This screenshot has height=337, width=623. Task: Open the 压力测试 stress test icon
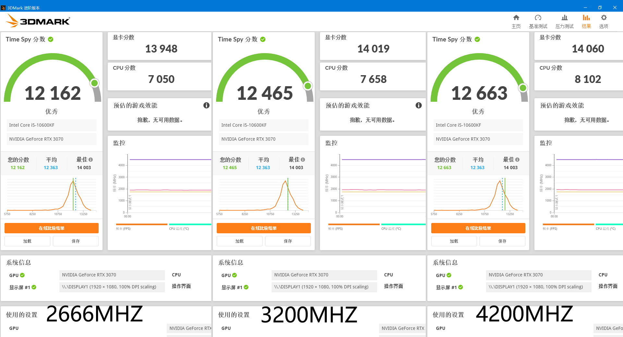[565, 17]
